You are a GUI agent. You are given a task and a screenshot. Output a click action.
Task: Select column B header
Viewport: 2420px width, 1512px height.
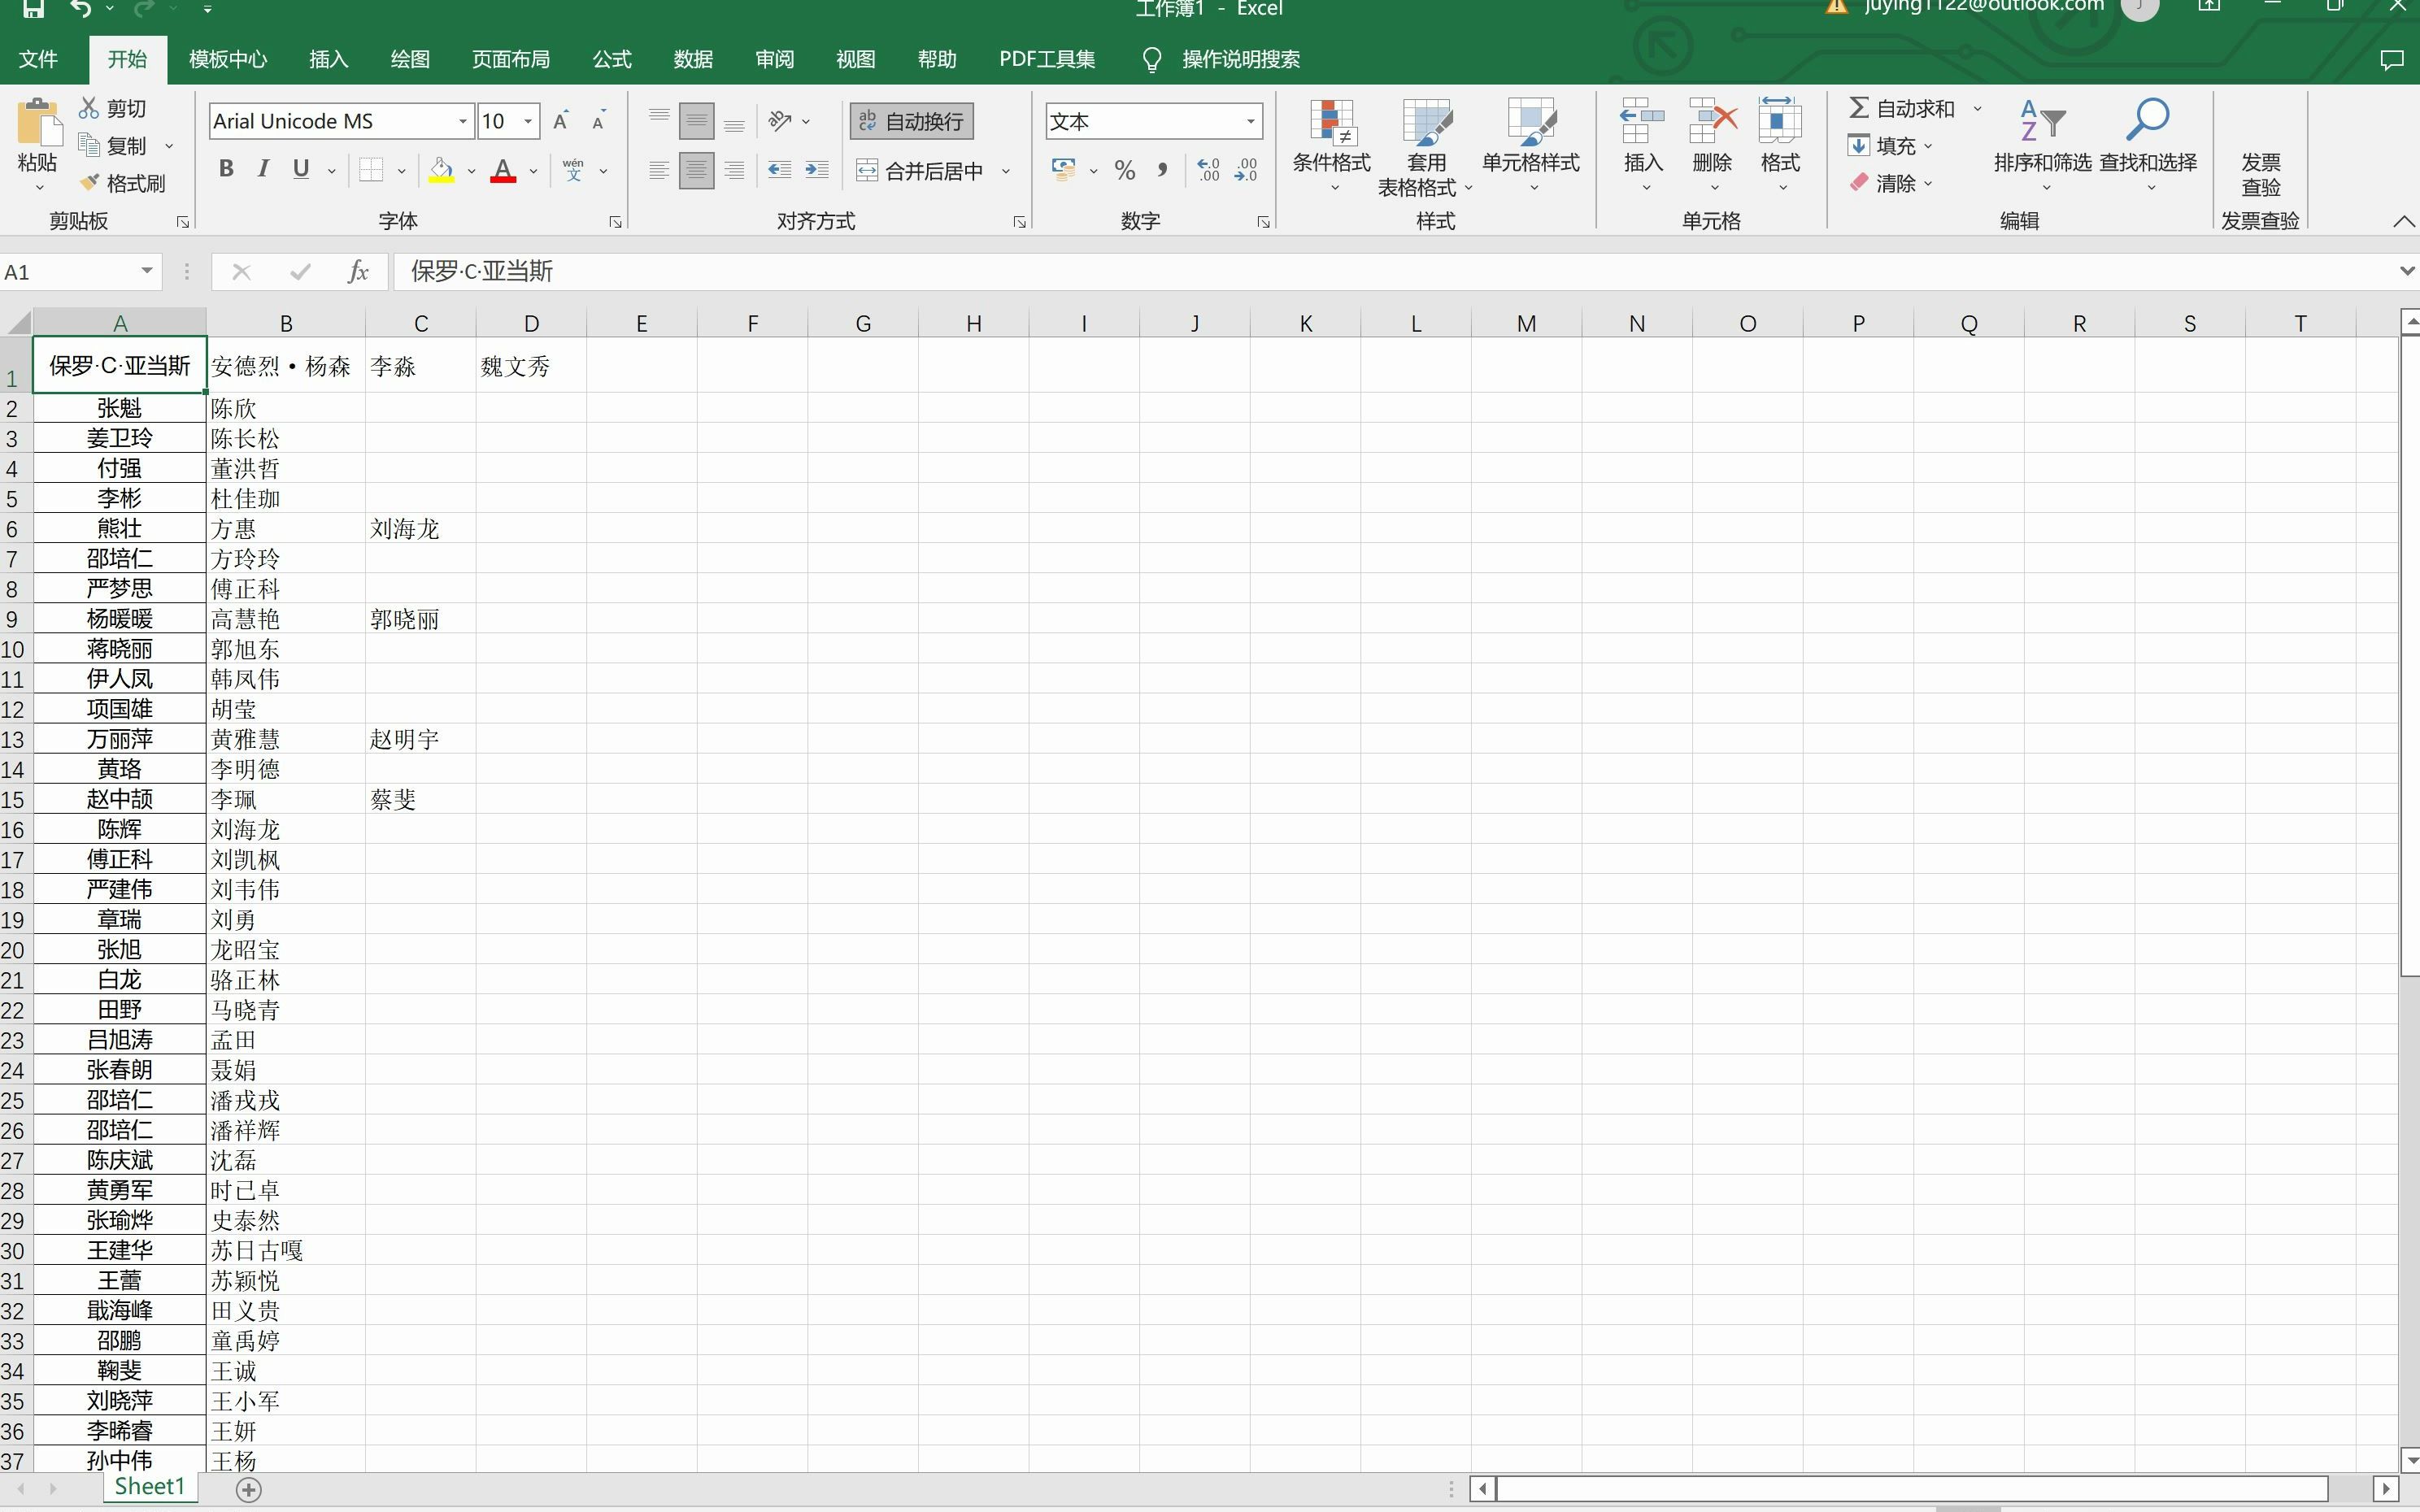286,323
